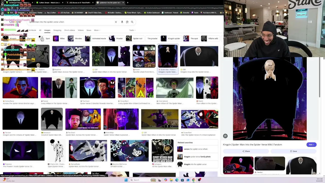Viewport: 325px width, 183px height.
Task: Open the KickBot Dashboard bookmark
Action: click(x=152, y=12)
